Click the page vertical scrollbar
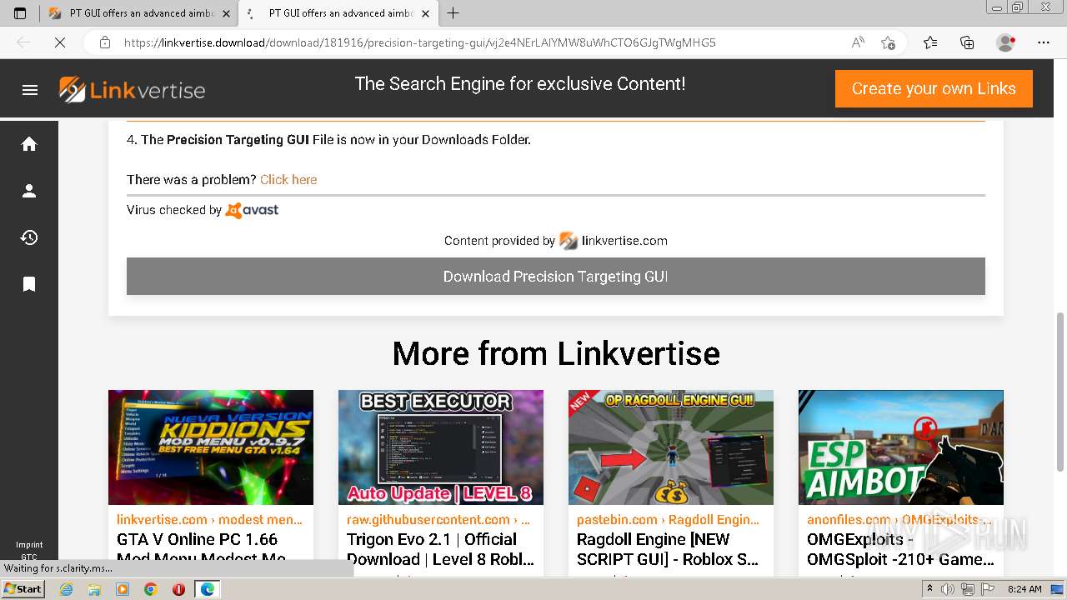 point(1060,392)
